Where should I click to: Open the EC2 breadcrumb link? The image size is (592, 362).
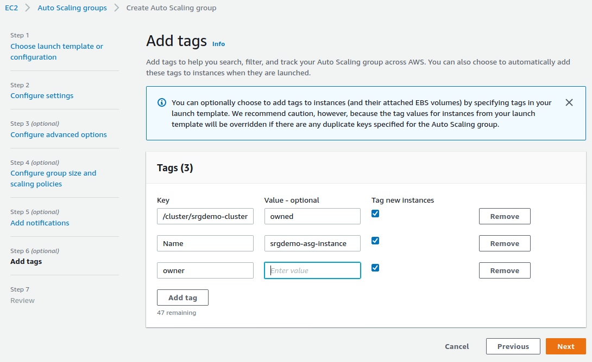pyautogui.click(x=11, y=8)
